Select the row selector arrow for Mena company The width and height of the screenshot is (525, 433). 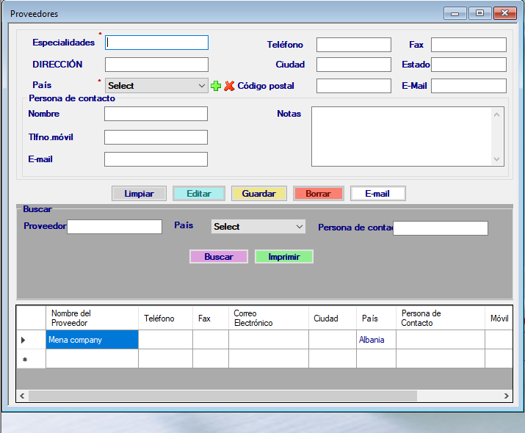23,340
